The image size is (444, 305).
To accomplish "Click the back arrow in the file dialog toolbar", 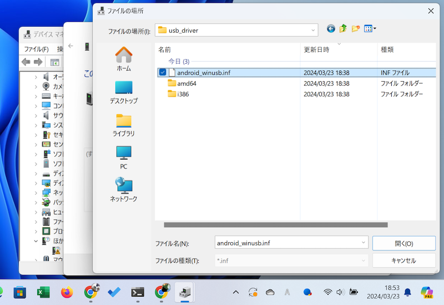I will (331, 29).
